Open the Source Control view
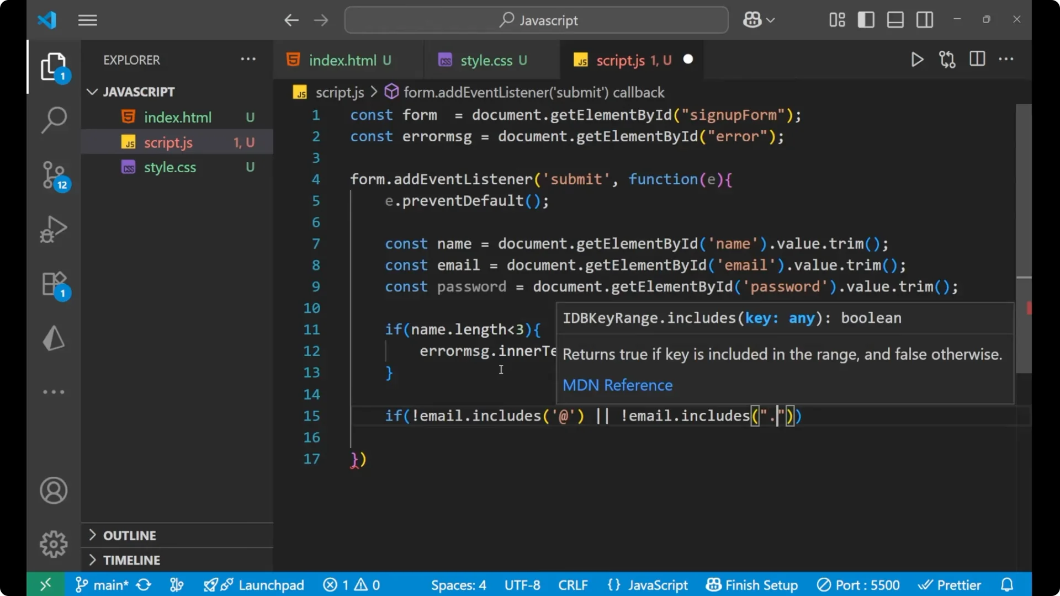Image resolution: width=1060 pixels, height=596 pixels. click(54, 175)
